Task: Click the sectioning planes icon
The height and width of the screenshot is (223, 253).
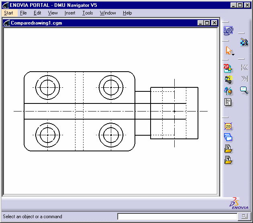Action: point(228,91)
